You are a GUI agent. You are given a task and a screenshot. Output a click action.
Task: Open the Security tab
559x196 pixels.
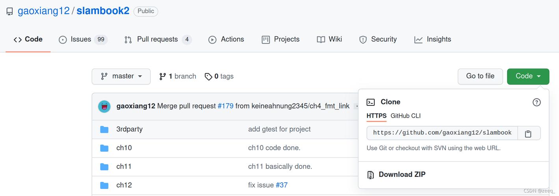[x=378, y=39]
